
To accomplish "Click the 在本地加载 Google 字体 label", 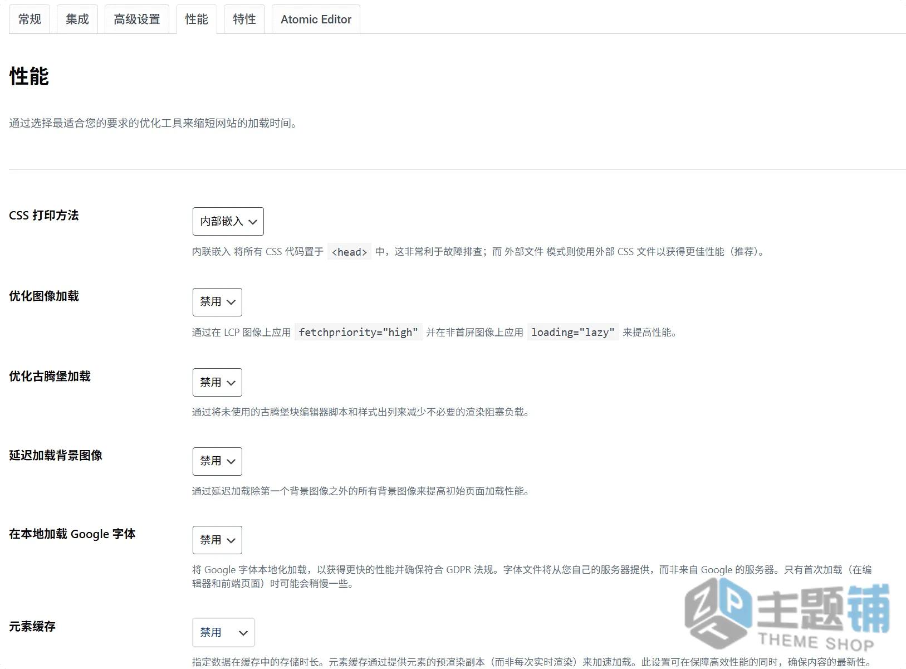I will [x=72, y=534].
